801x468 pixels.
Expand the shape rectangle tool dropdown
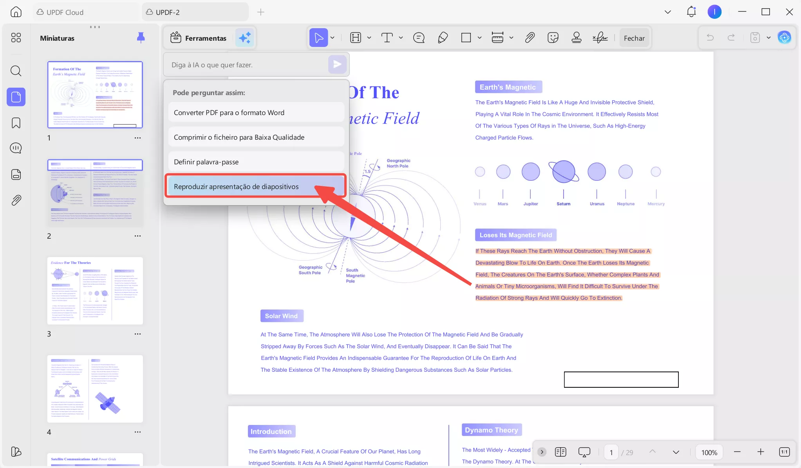[x=479, y=38]
